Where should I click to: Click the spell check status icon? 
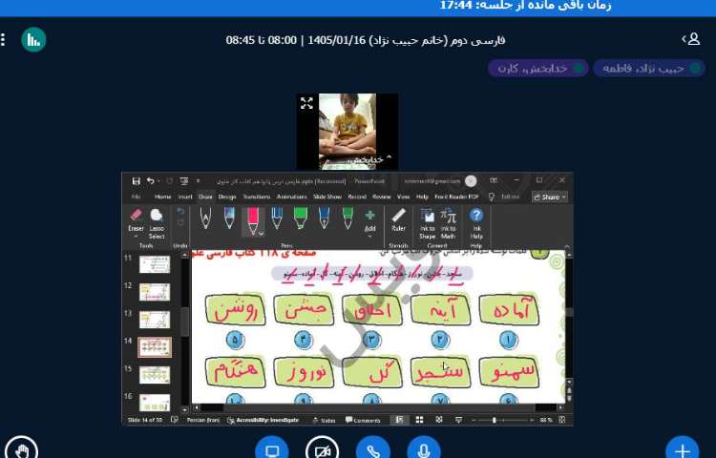point(175,420)
